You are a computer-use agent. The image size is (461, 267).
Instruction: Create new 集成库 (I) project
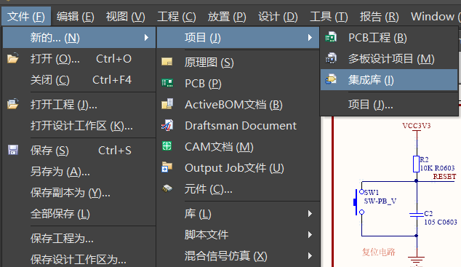pyautogui.click(x=389, y=80)
